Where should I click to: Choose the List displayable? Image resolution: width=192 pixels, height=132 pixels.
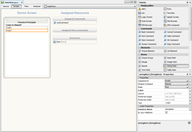(x=141, y=13)
